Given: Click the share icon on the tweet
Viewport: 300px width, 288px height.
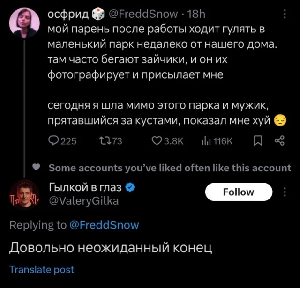Looking at the screenshot, I should point(280,141).
